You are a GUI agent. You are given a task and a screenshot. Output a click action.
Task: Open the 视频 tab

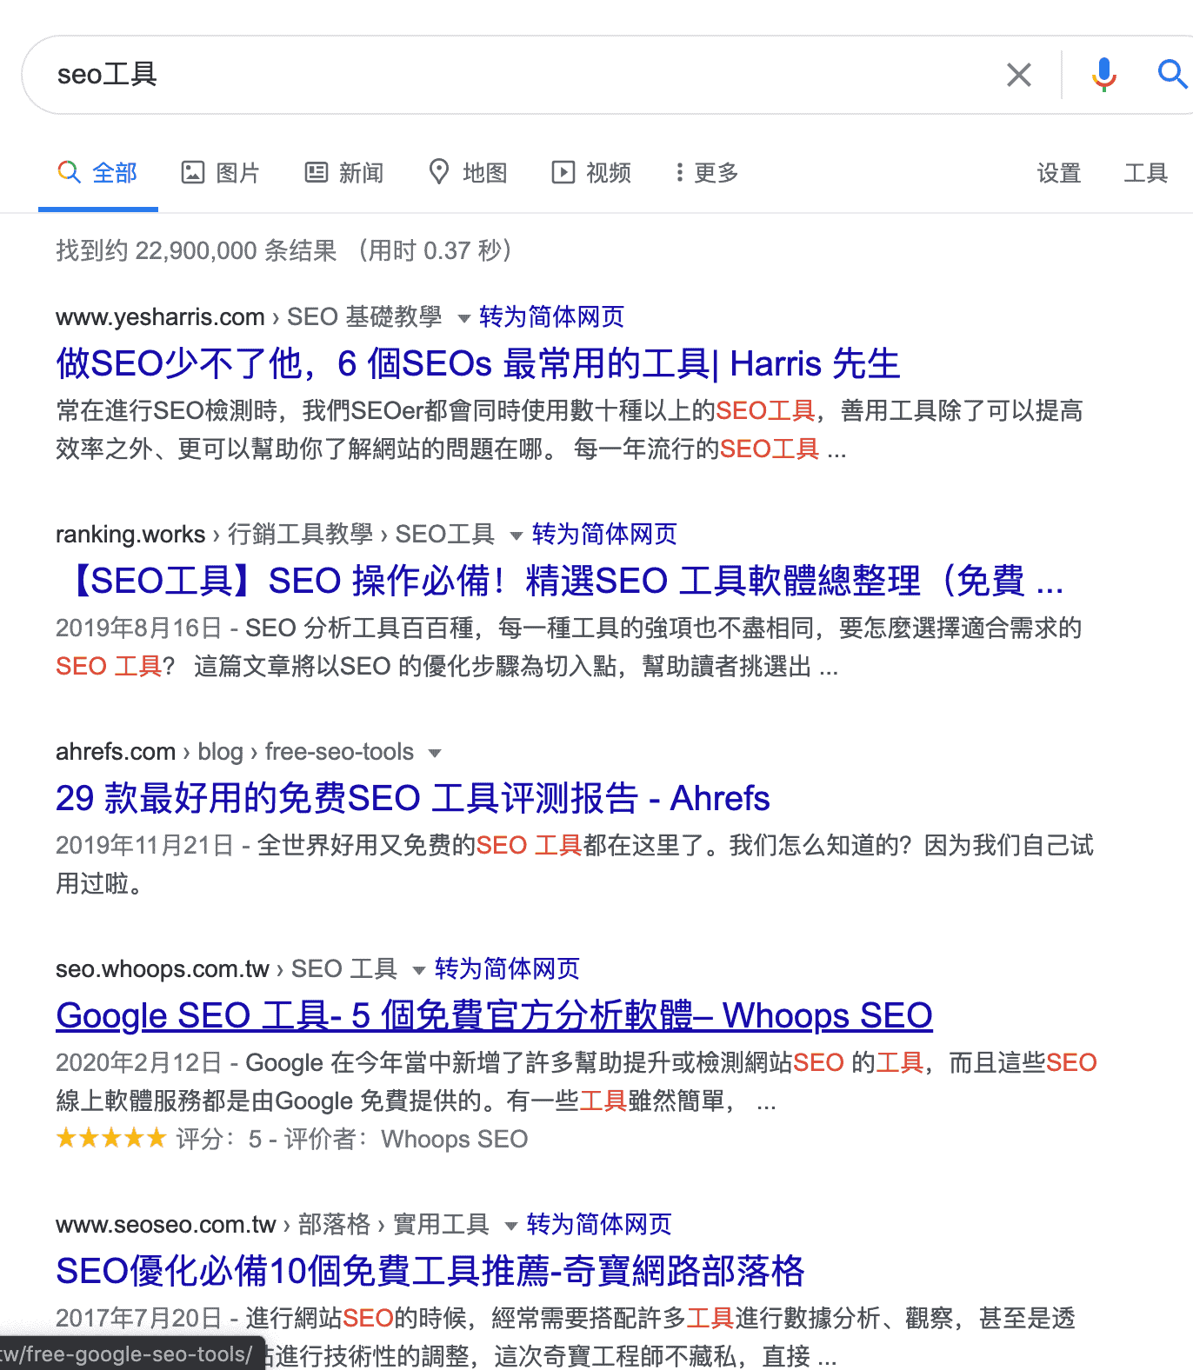tap(591, 173)
